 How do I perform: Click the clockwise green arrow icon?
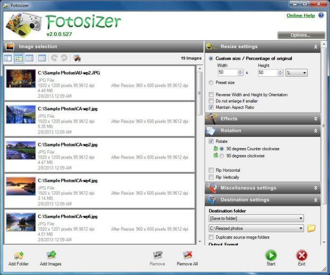pyautogui.click(x=216, y=155)
